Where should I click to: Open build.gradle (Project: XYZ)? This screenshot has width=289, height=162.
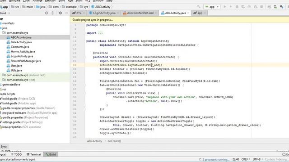[19, 99]
